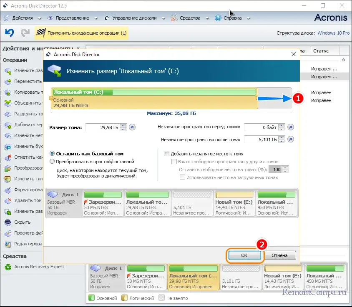Click the 'Скрыть' sidebar icon
The width and height of the screenshot is (352, 307).
tap(8, 222)
